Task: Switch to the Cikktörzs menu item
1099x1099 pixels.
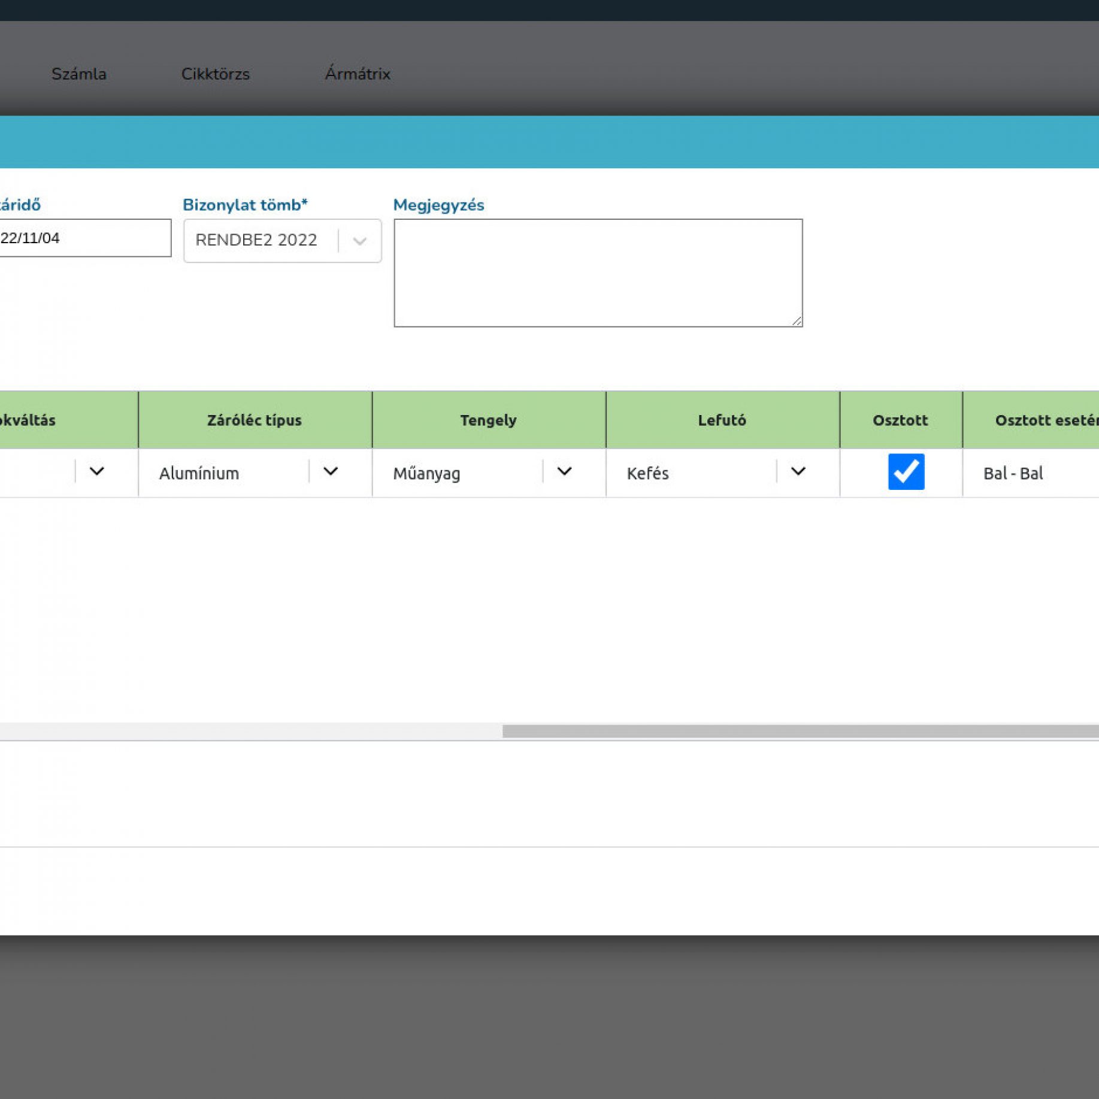Action: [215, 74]
